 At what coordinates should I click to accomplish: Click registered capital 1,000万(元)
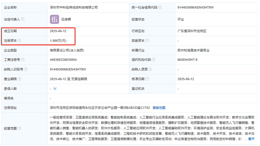coord(58,41)
